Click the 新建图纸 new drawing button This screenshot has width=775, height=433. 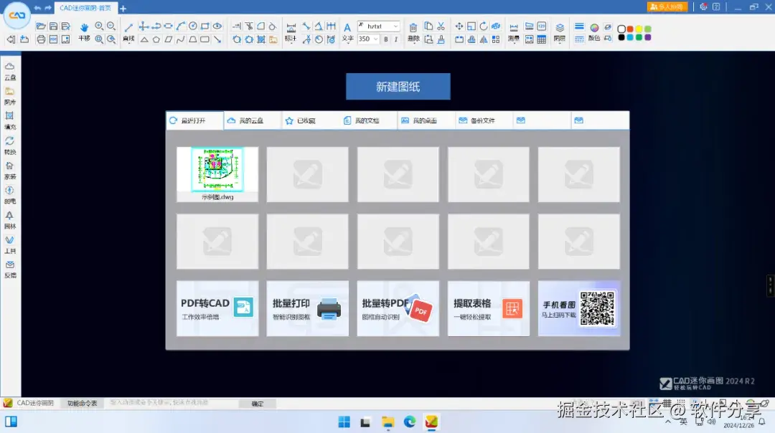398,87
